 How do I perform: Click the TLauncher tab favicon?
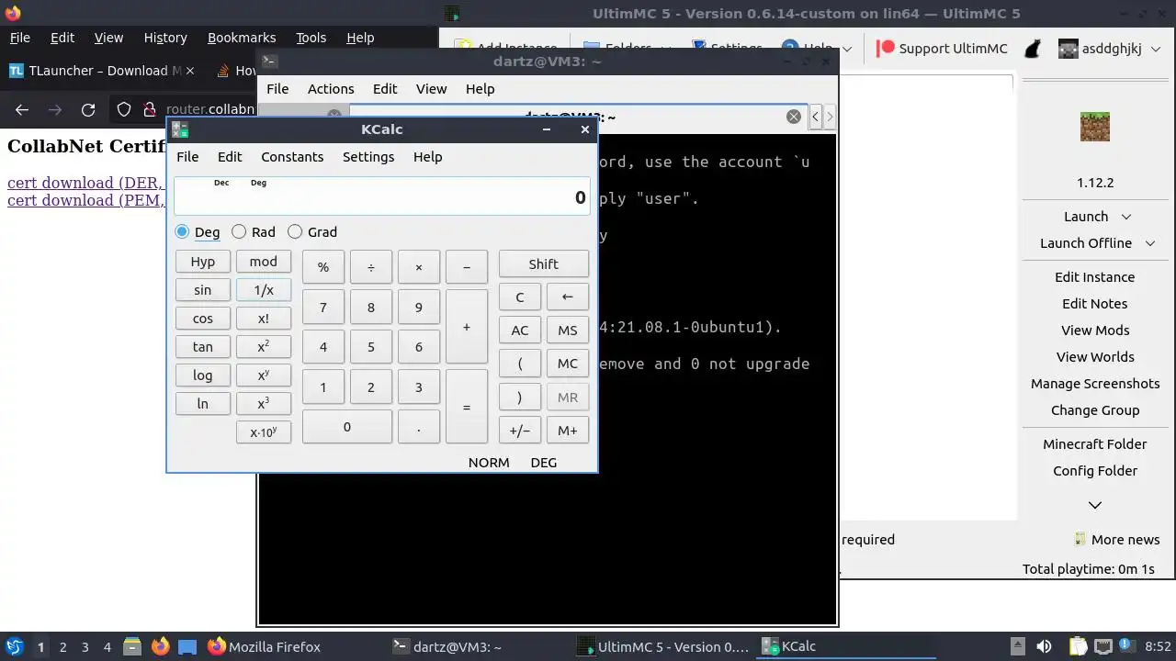point(17,71)
